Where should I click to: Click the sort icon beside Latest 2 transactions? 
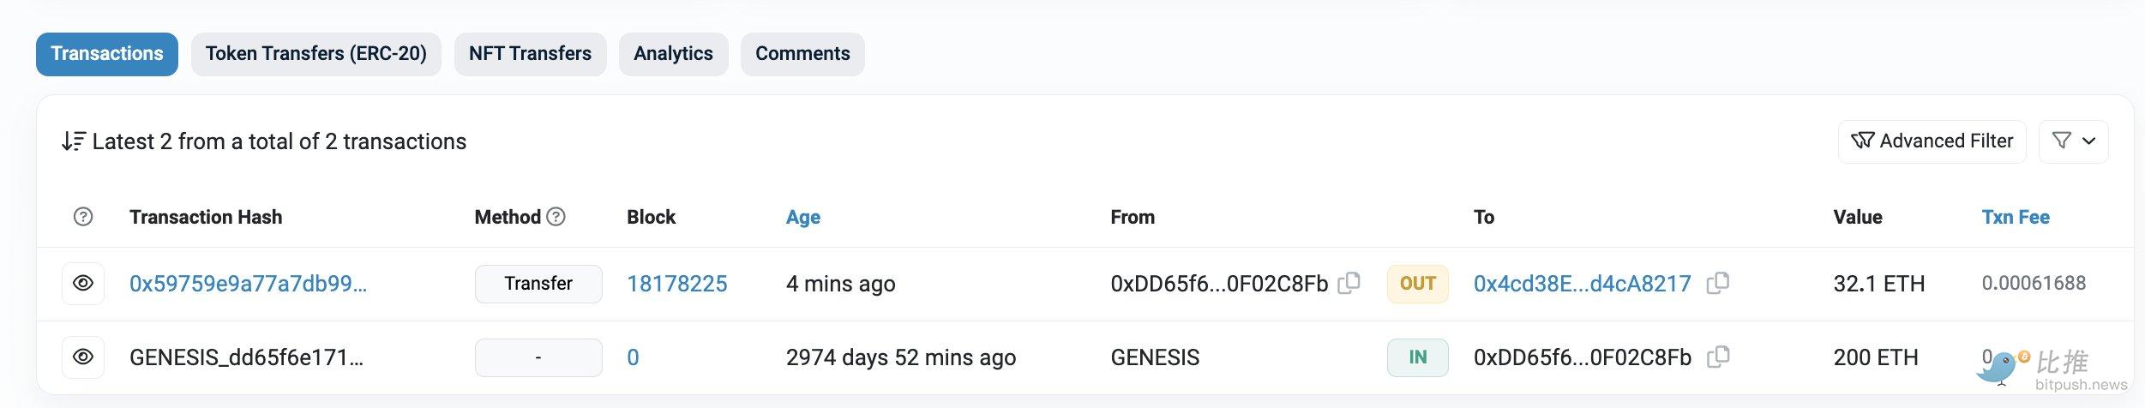(x=73, y=141)
